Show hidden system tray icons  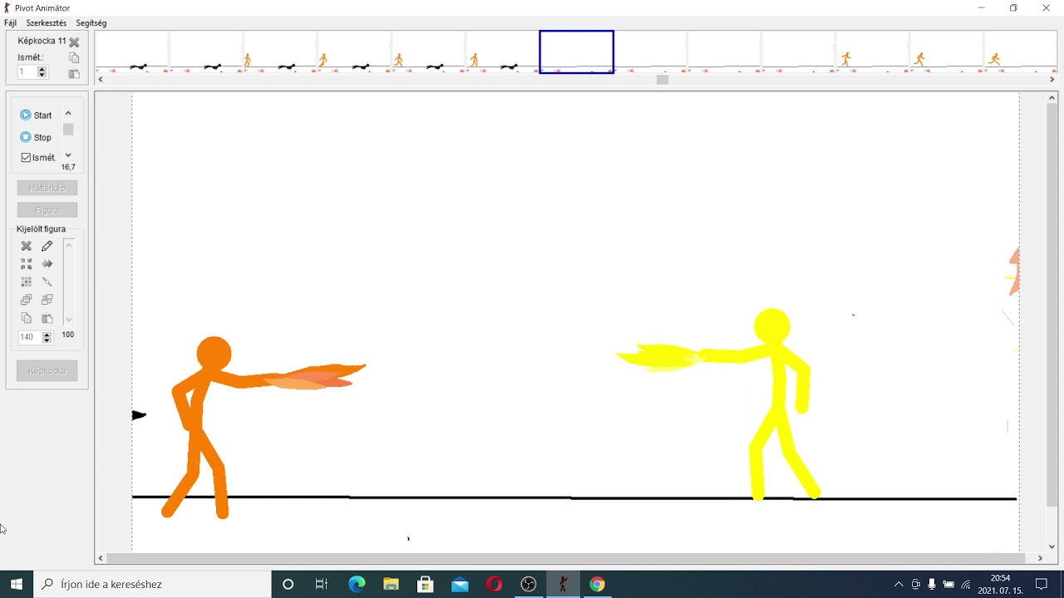(x=899, y=584)
